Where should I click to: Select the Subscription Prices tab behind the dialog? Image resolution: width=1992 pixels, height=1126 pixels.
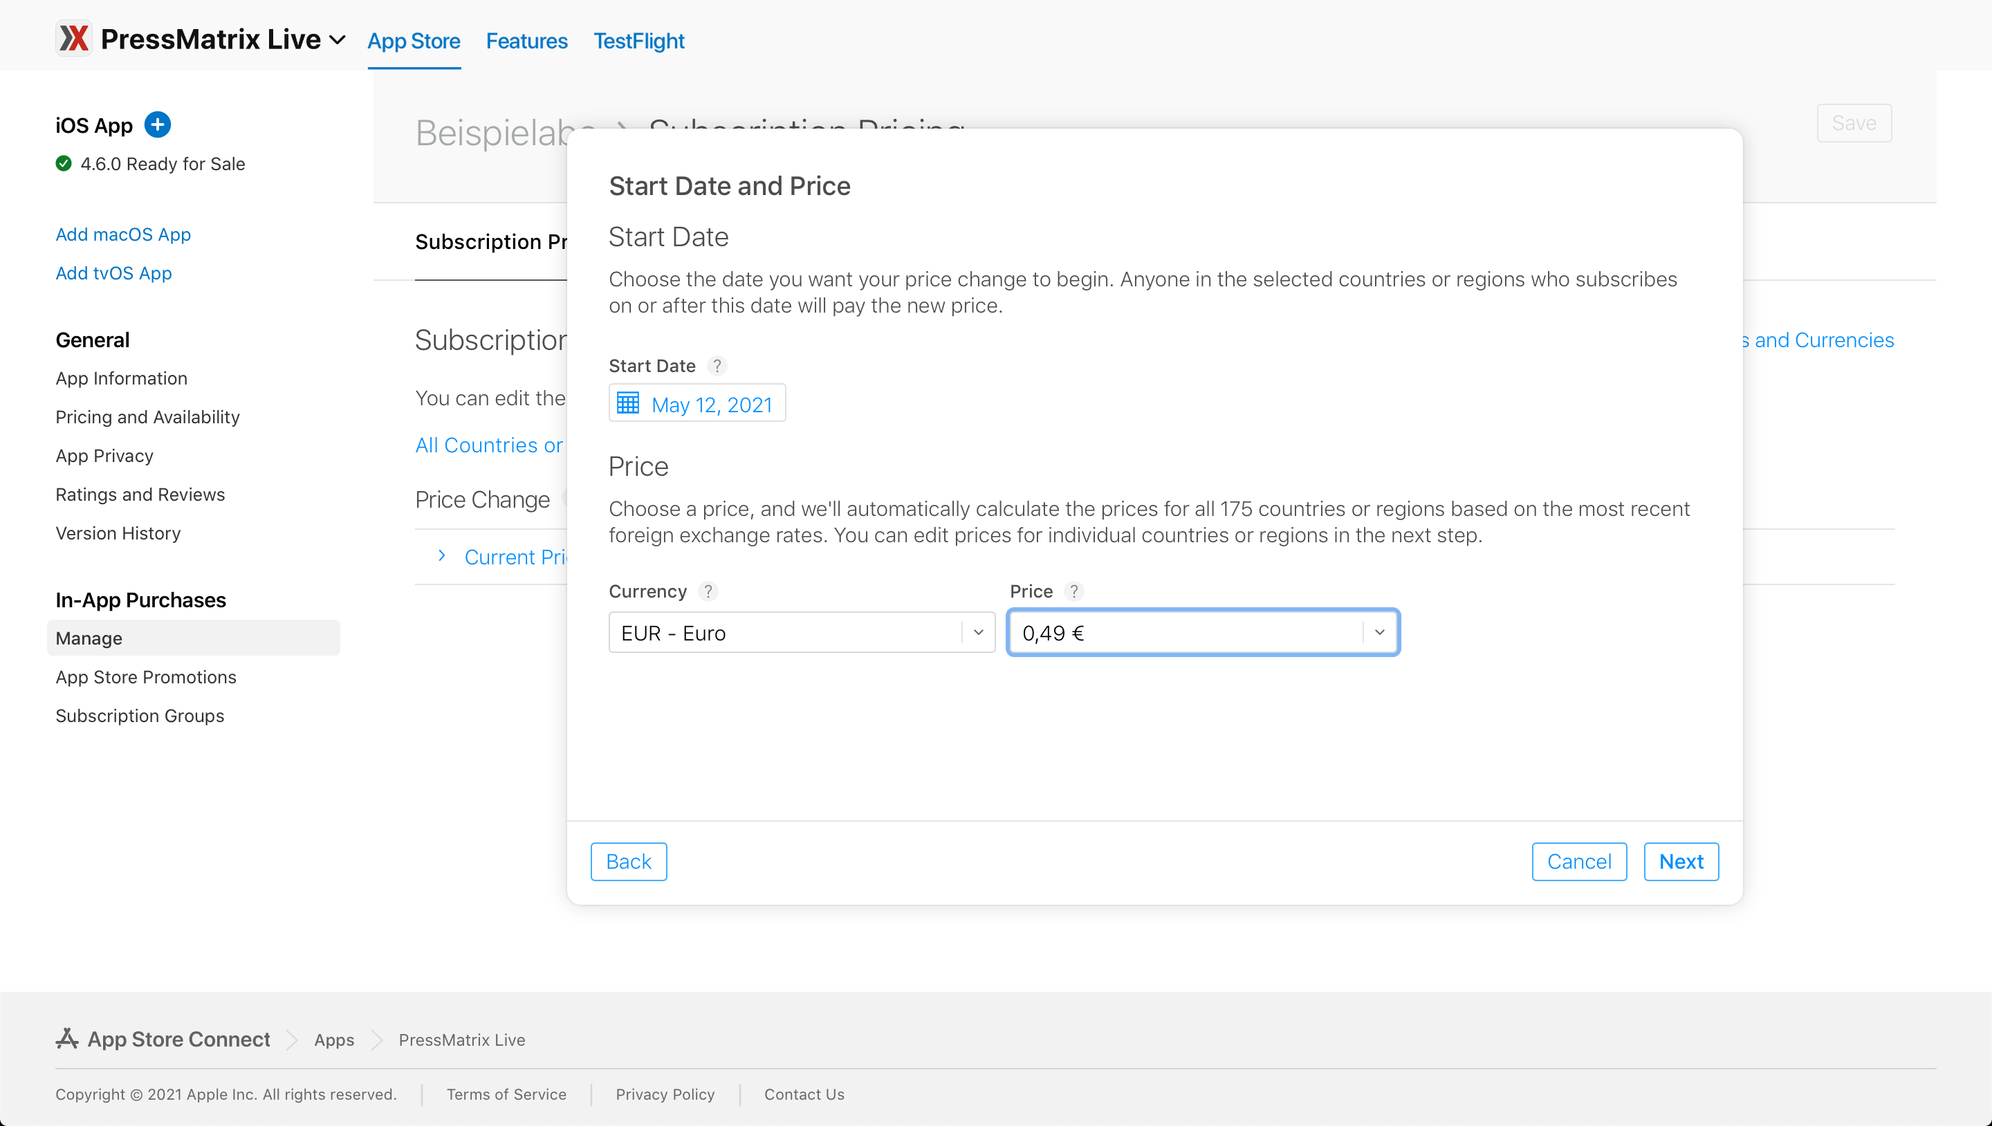click(490, 242)
